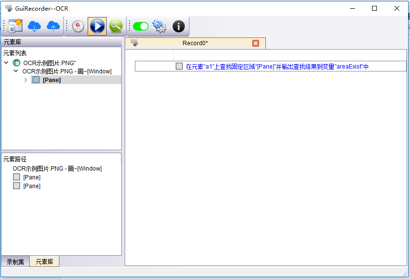Select OCR示例图片.PNG" root tree item

click(50, 63)
